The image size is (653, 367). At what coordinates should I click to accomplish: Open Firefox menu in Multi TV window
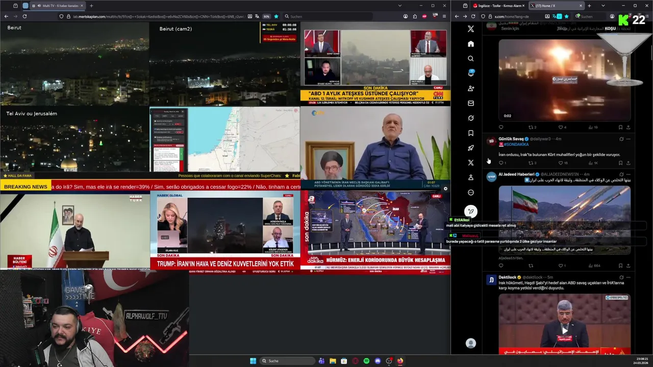pos(444,16)
